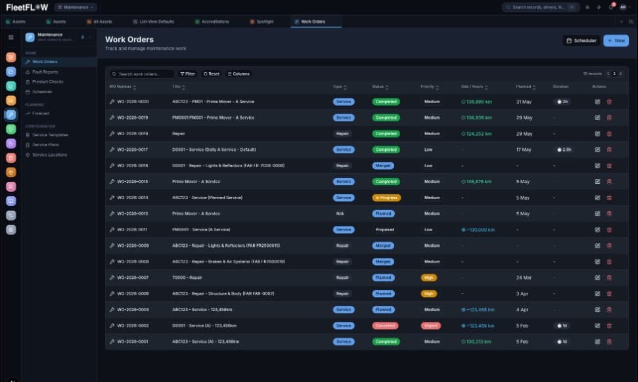The width and height of the screenshot is (638, 382).
Task: Edit work order WO-2026-0002
Action: pos(597,326)
